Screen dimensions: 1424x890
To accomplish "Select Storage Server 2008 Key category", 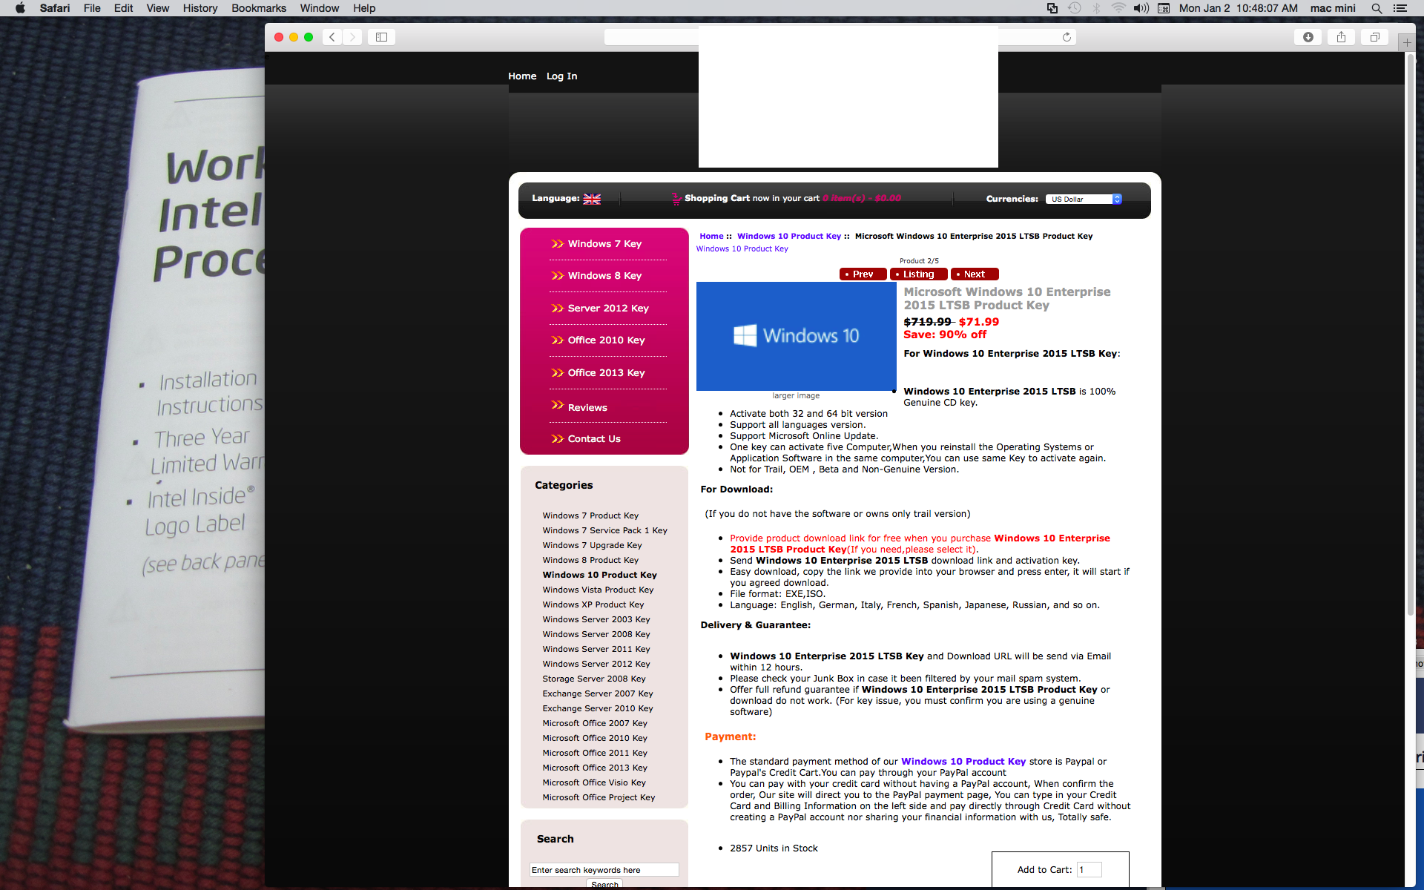I will tap(594, 679).
